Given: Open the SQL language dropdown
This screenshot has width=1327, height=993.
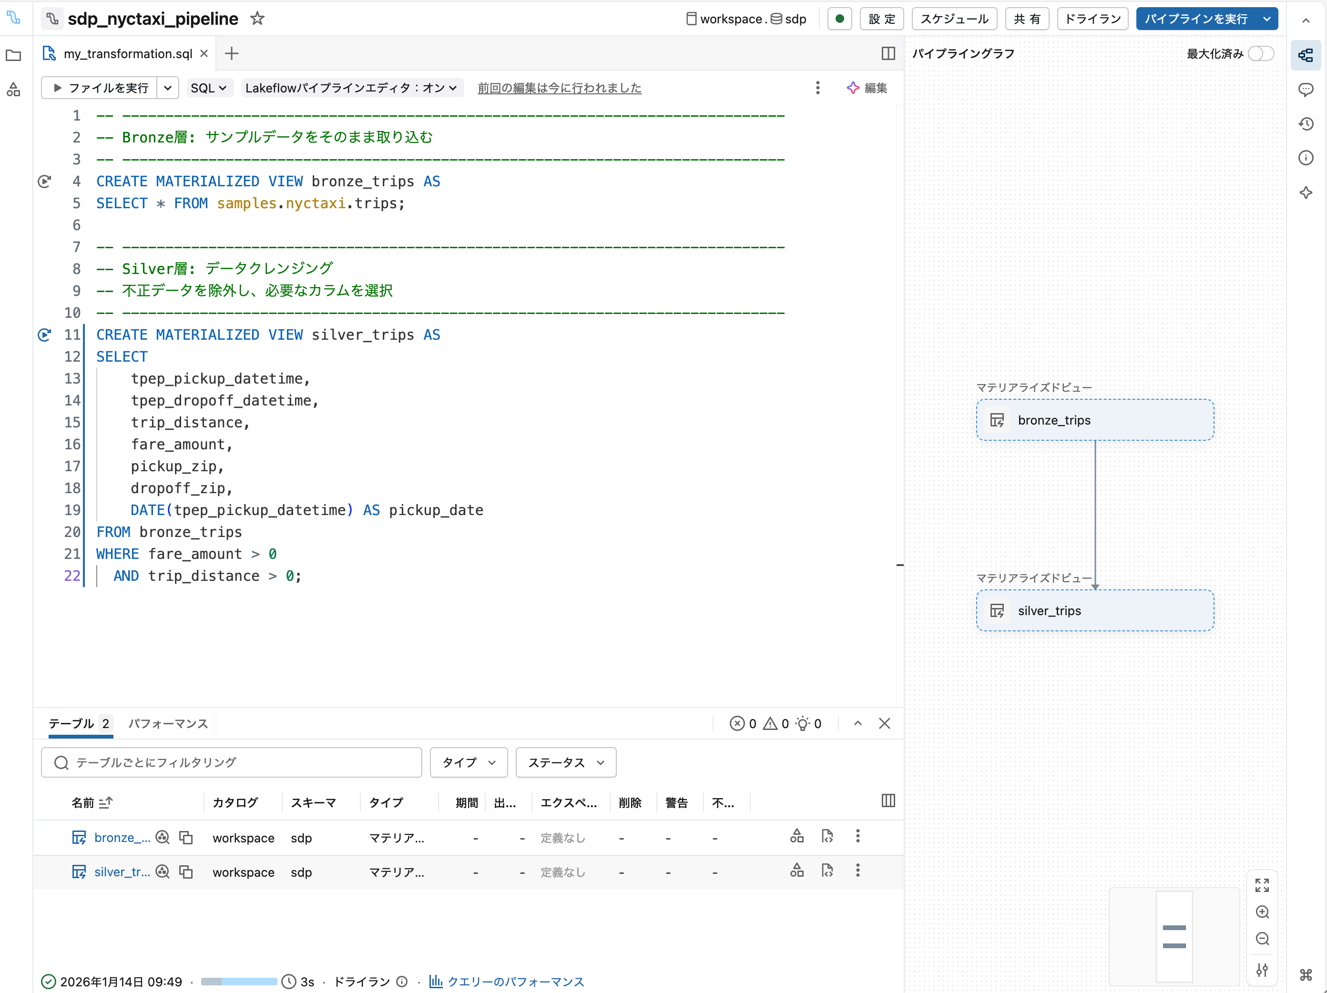Looking at the screenshot, I should click(209, 88).
